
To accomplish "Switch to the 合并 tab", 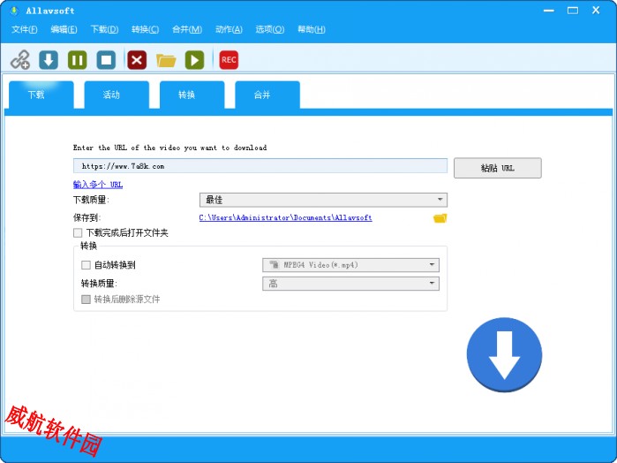I will [267, 95].
